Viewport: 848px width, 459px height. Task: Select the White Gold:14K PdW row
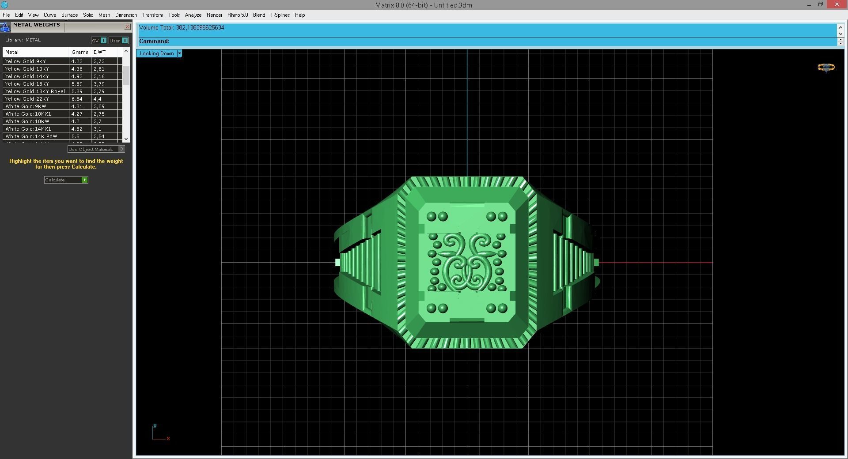tap(62, 136)
